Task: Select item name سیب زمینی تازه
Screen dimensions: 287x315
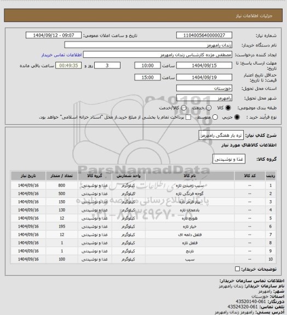Action: pyautogui.click(x=190, y=185)
